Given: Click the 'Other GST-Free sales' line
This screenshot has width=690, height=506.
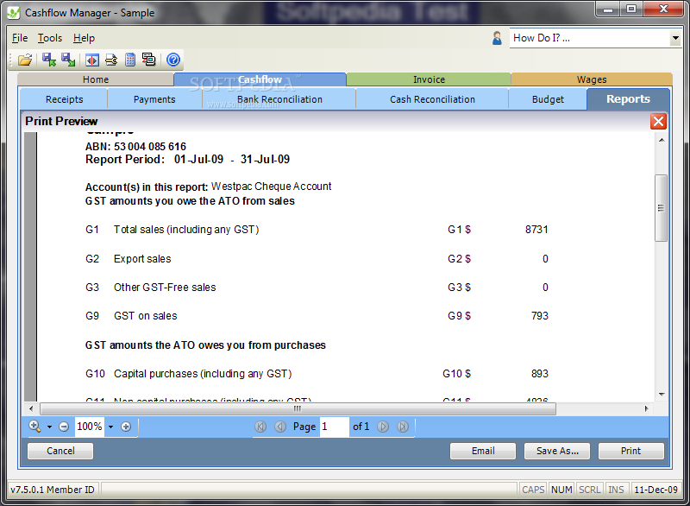Looking at the screenshot, I should 165,288.
